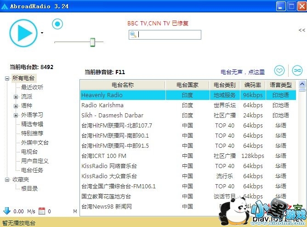Click the scrollbar up arrow
This screenshot has width=307, height=227.
(302, 84)
